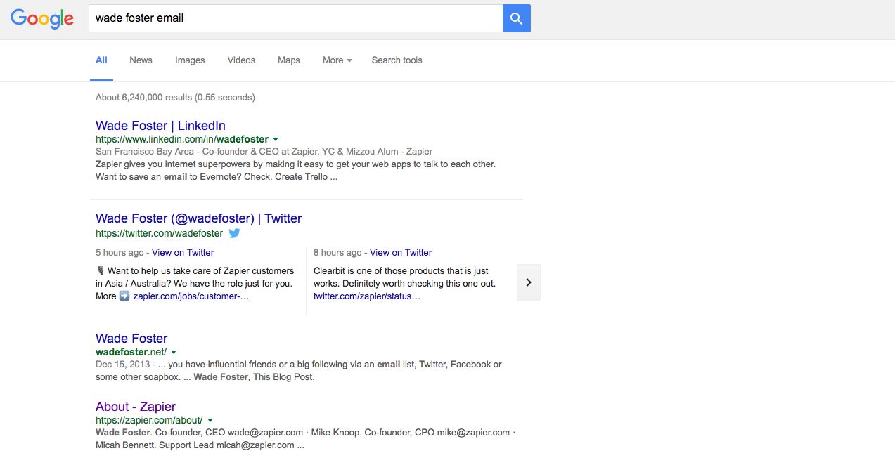895x465 pixels.
Task: Open Search tools options
Action: coord(397,60)
